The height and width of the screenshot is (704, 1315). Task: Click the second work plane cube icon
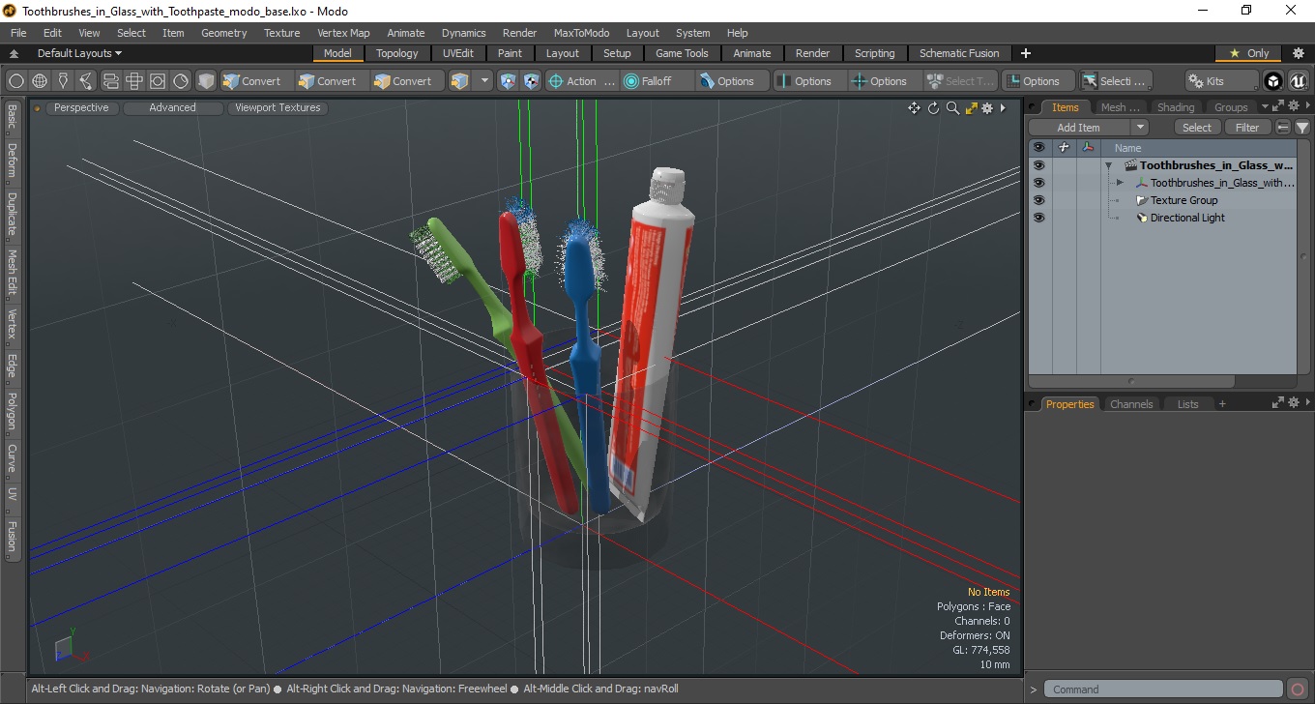531,81
